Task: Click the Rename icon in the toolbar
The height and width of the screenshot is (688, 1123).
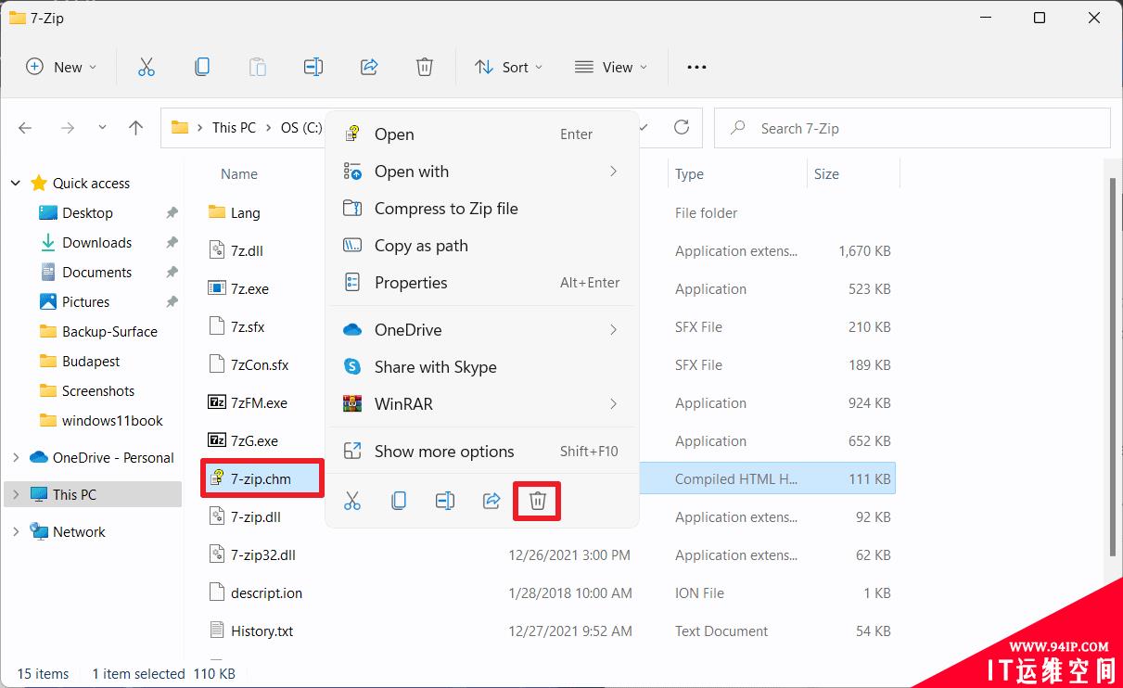Action: [313, 67]
